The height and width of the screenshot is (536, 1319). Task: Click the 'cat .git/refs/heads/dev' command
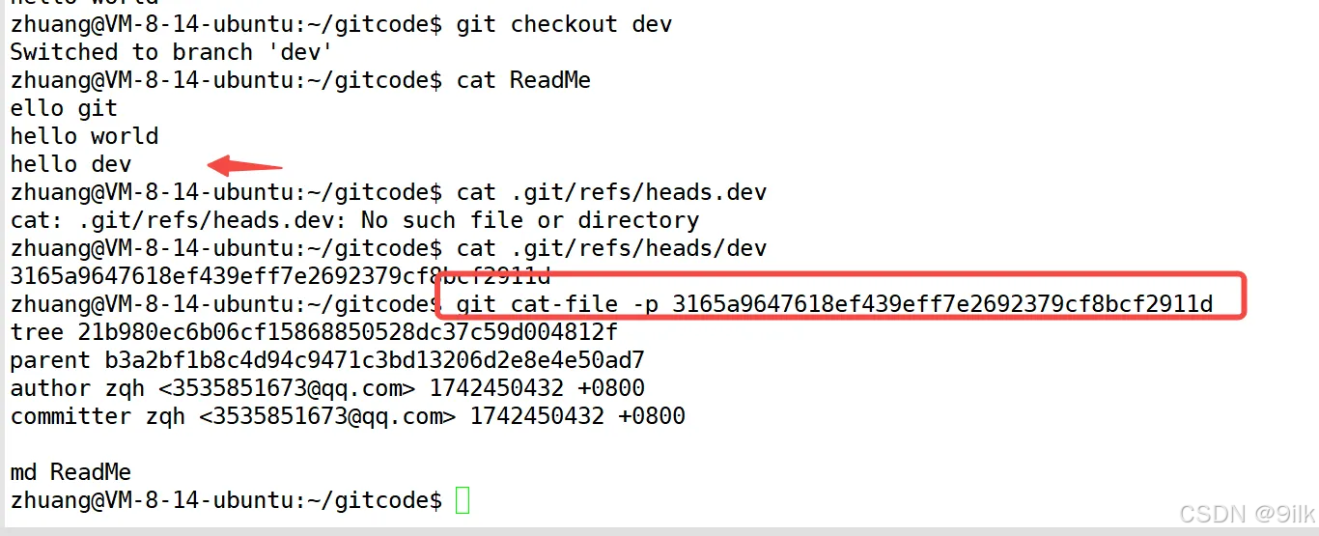[611, 248]
